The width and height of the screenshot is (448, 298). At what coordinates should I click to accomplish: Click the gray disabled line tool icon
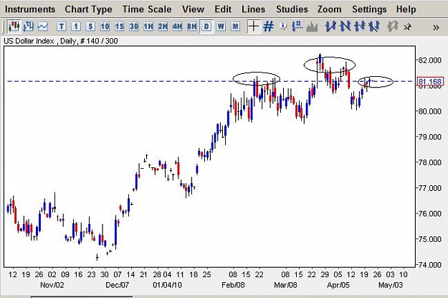393,27
